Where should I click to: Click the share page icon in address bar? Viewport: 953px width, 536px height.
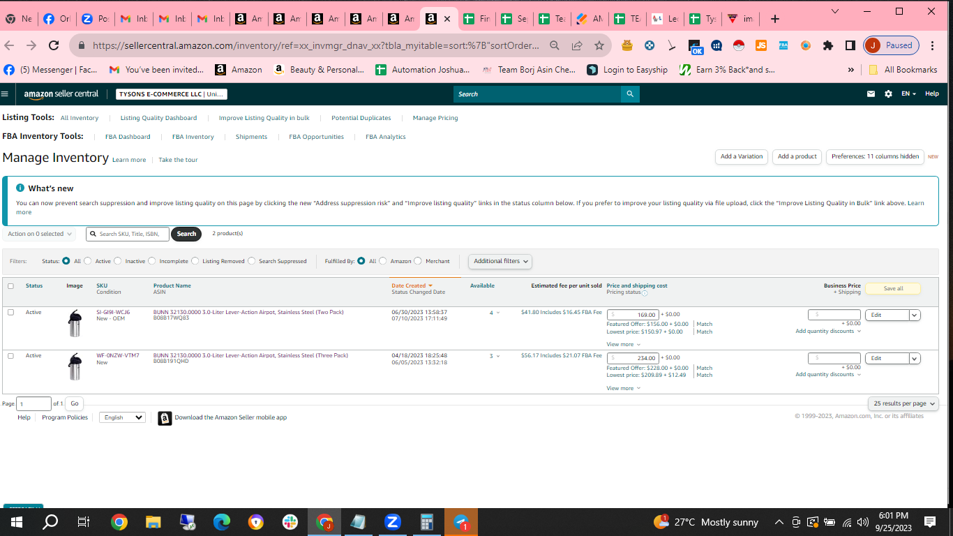click(577, 45)
